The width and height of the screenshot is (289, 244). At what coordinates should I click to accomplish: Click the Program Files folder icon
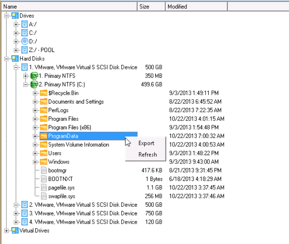coord(43,119)
